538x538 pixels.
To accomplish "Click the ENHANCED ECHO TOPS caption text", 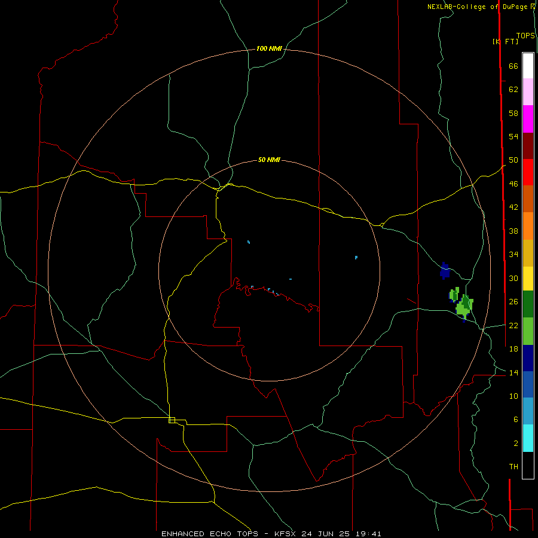I will pos(209,534).
